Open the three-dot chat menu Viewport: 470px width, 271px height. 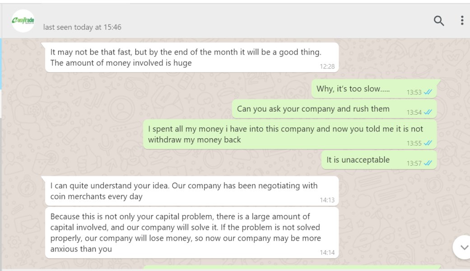click(x=462, y=20)
